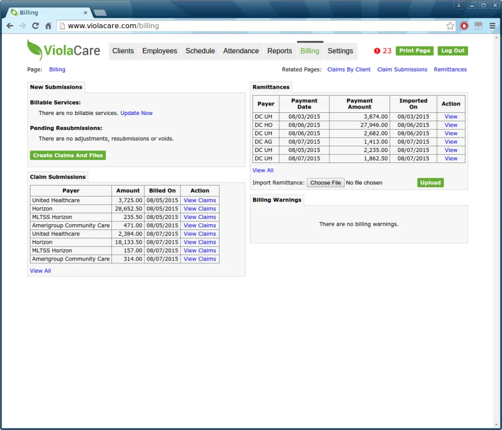Select the Billing Warnings panel tab
This screenshot has height=430, width=502.
click(277, 200)
